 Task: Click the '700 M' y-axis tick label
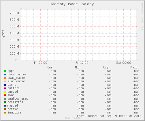pos(14,13)
